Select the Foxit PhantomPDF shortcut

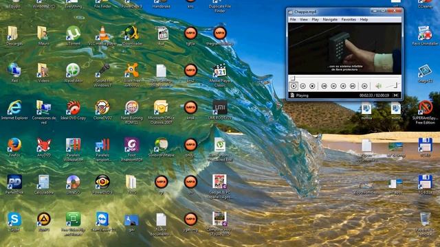(131, 149)
